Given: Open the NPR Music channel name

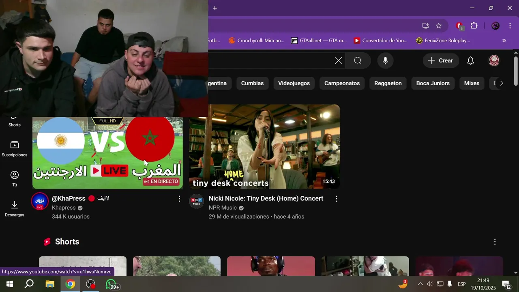Looking at the screenshot, I should click(x=223, y=208).
